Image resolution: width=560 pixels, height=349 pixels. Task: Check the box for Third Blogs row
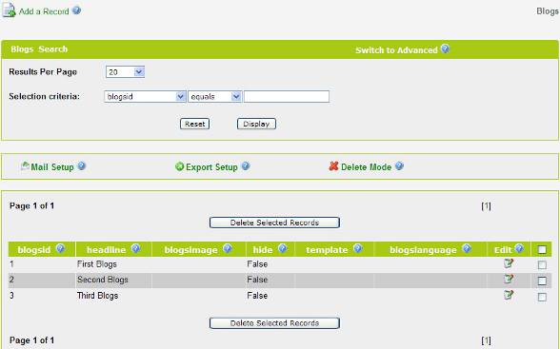[542, 297]
